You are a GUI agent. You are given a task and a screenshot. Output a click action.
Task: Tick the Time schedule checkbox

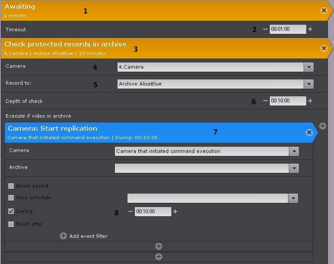tap(11, 198)
